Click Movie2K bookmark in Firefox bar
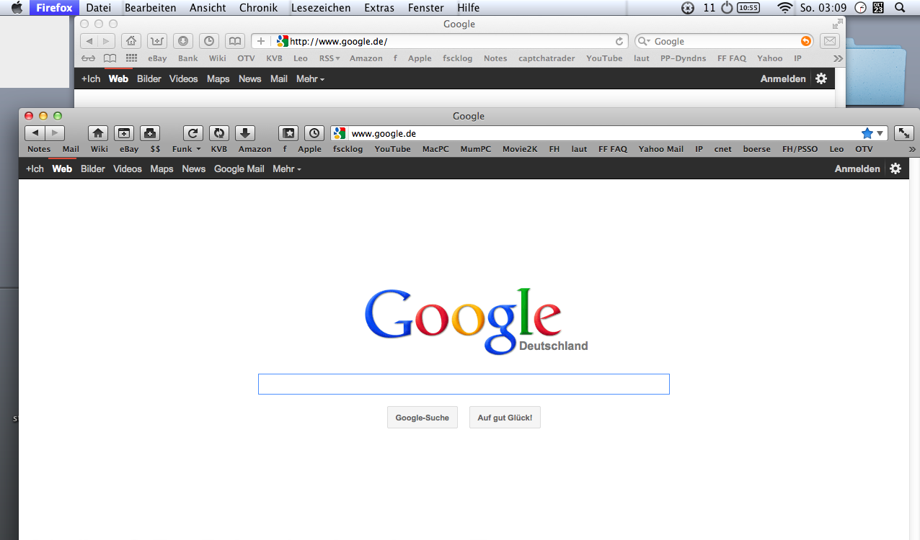This screenshot has height=540, width=920. click(x=520, y=149)
